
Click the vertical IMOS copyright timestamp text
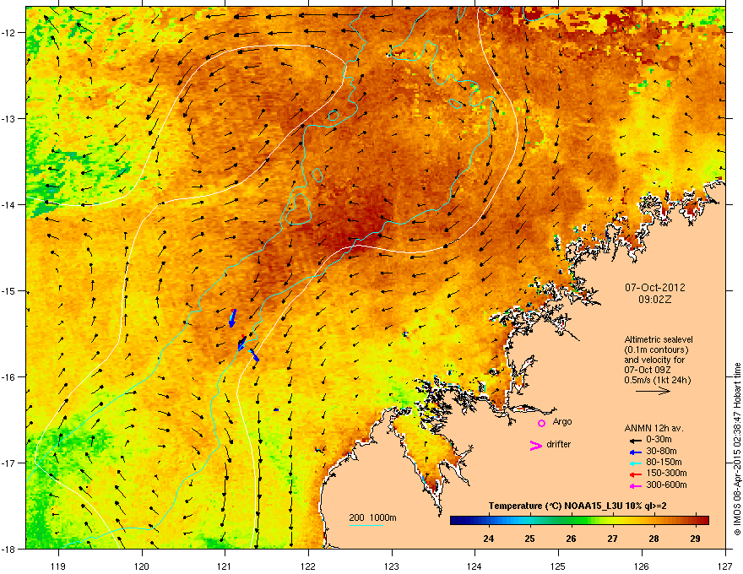(737, 449)
